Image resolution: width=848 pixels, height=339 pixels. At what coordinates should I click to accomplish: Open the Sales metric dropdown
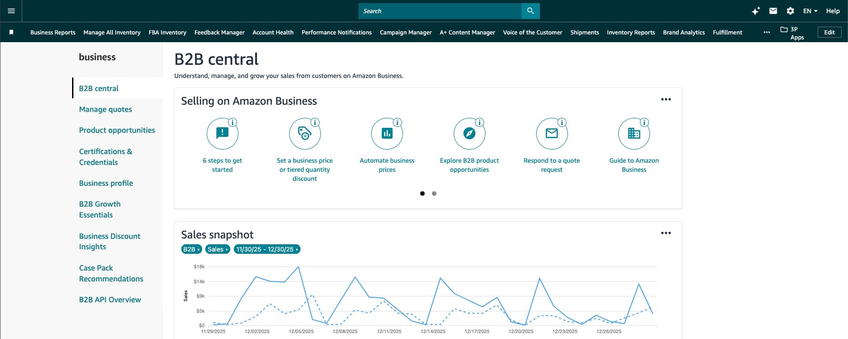pos(218,249)
